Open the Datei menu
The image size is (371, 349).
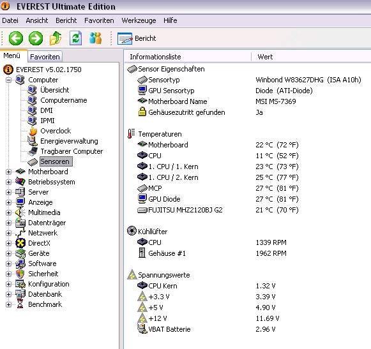(x=10, y=20)
